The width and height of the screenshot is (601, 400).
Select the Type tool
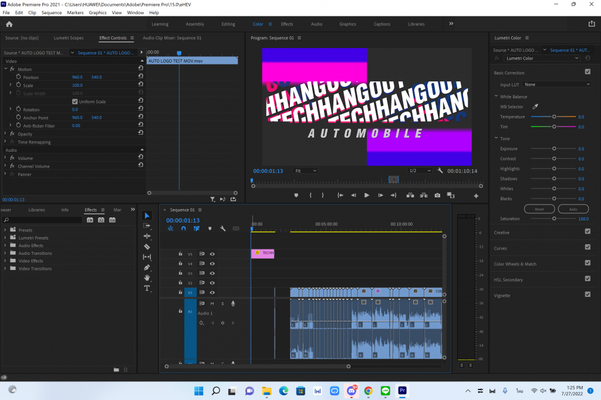tap(147, 288)
